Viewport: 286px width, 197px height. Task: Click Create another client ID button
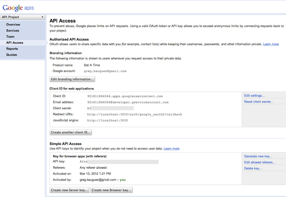[x=70, y=132]
